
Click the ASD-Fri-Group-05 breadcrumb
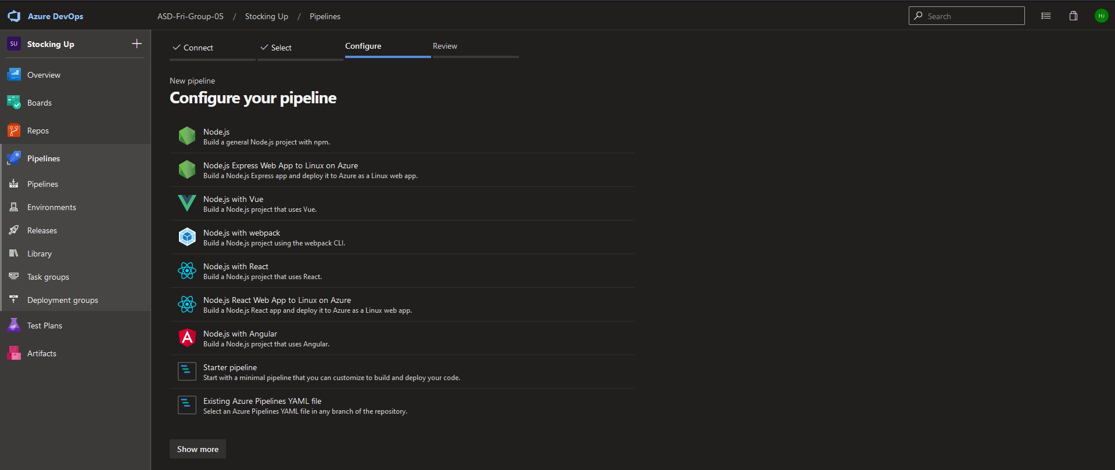tap(191, 16)
